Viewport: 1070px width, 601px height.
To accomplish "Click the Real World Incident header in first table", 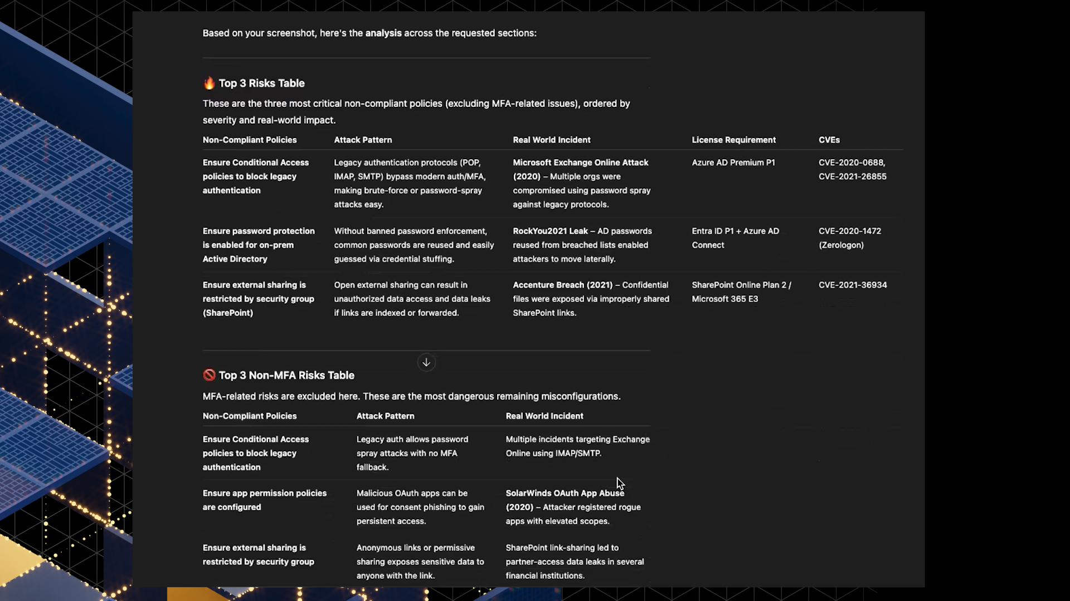I will coord(552,140).
